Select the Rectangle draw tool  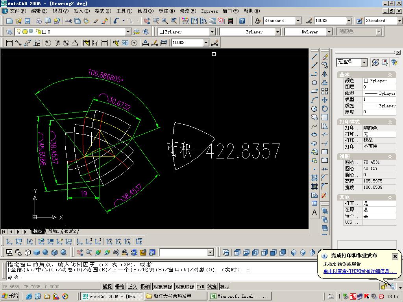[314, 91]
